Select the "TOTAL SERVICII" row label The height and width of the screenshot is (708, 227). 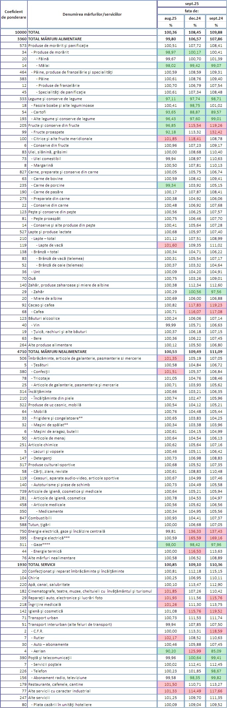pyautogui.click(x=41, y=565)
